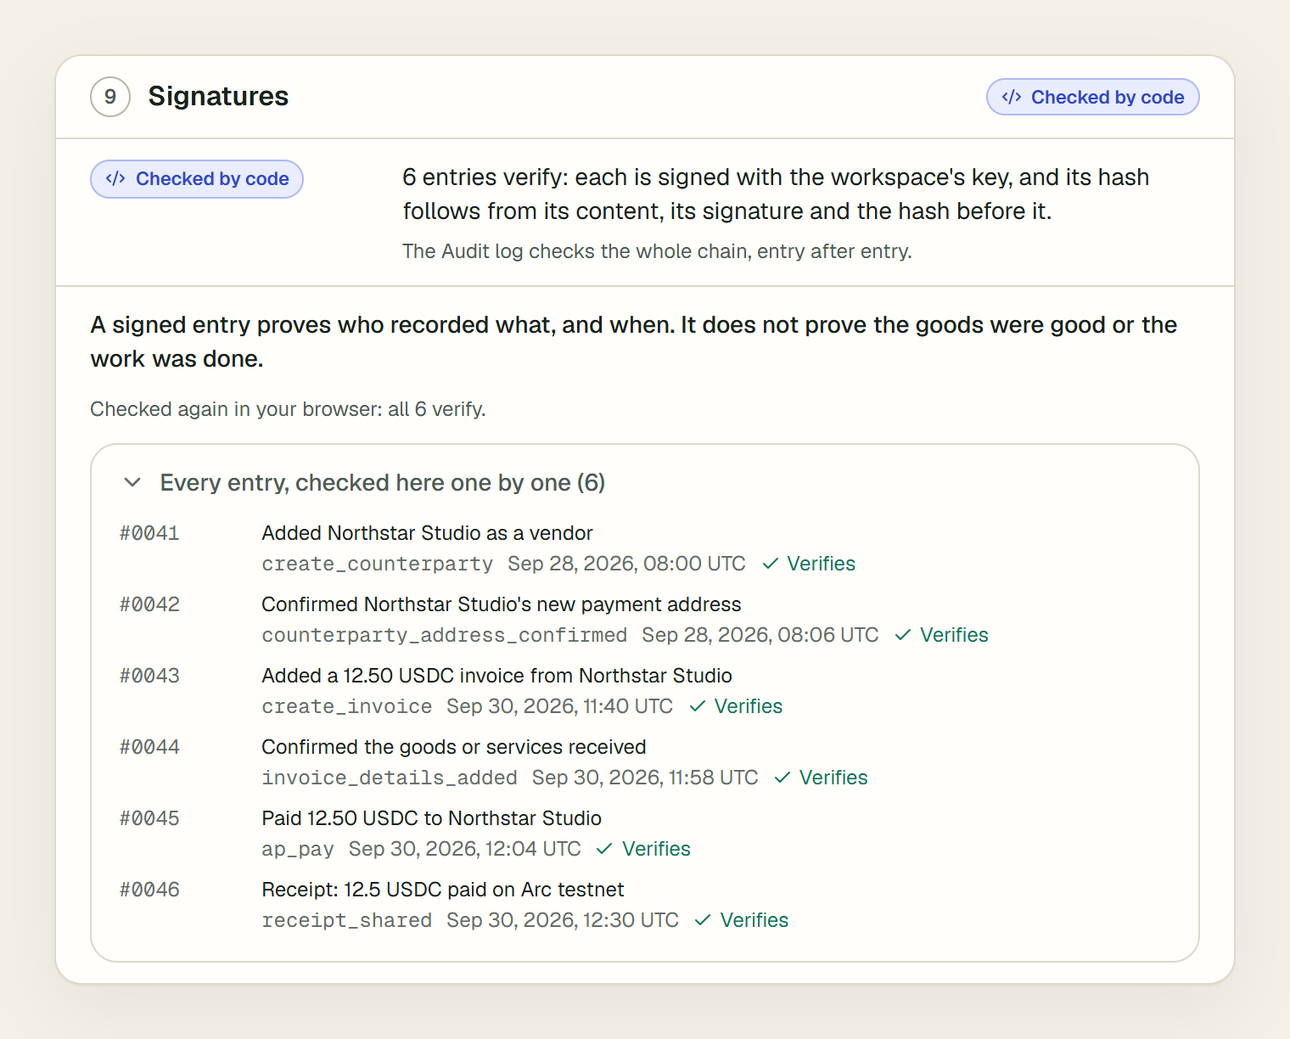Click 'Checked again in your browser: all 6 verify.'
The width and height of the screenshot is (1290, 1039).
click(288, 409)
